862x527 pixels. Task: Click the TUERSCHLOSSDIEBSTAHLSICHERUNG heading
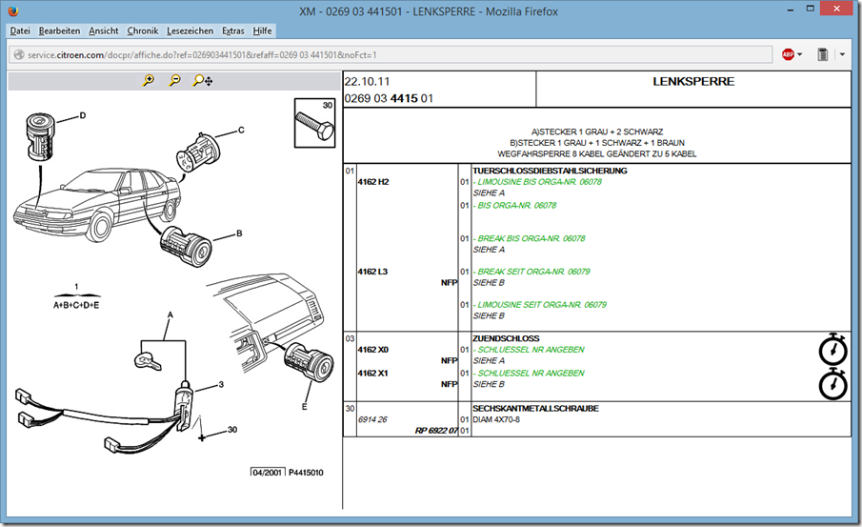550,171
